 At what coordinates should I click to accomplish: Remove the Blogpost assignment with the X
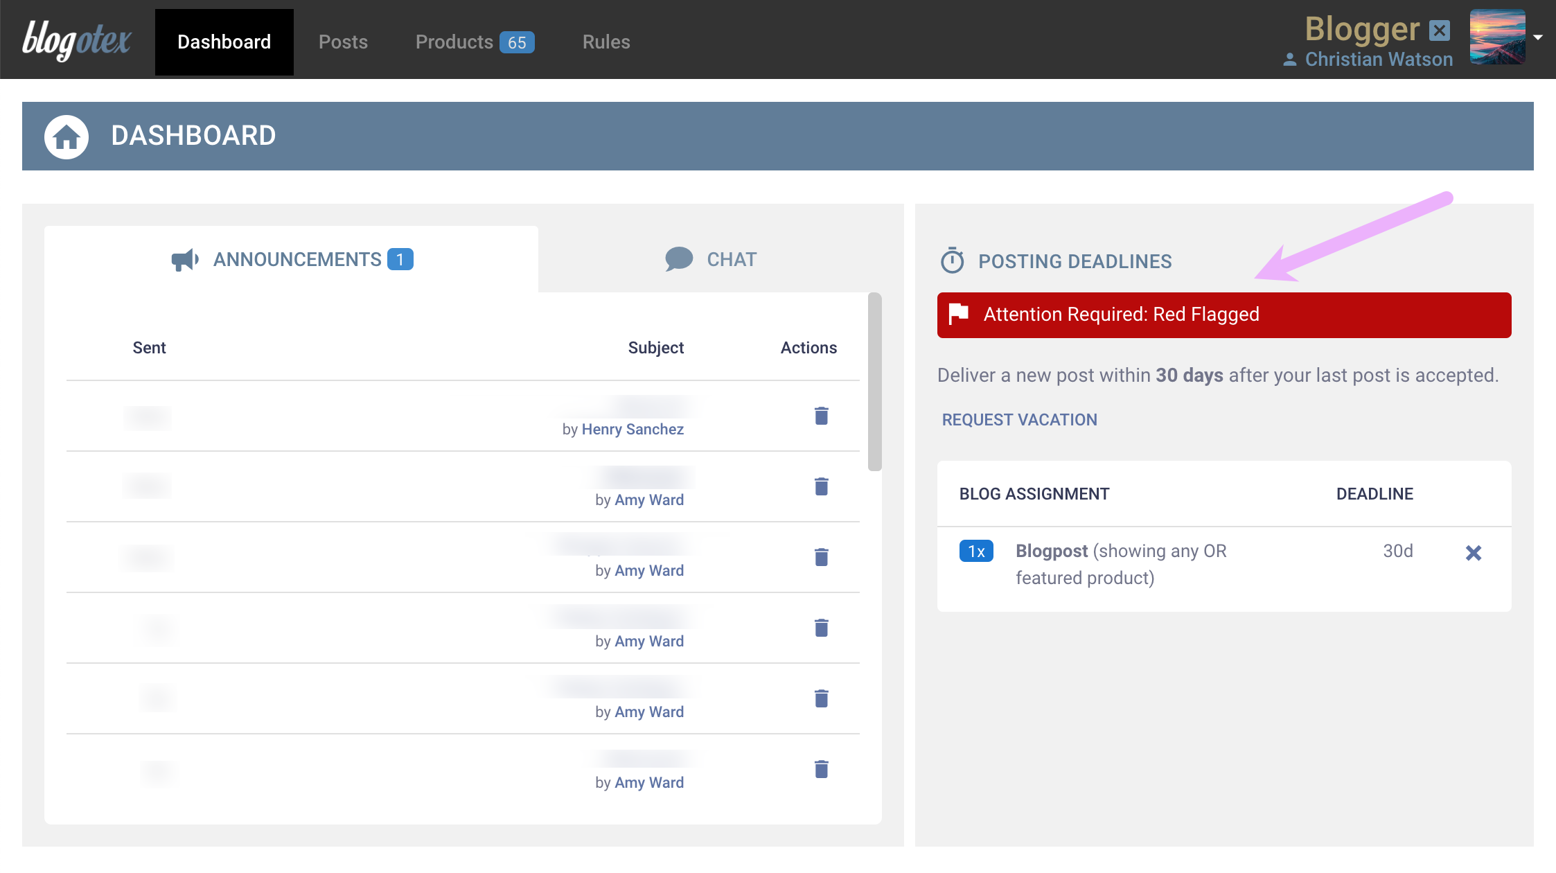click(x=1474, y=553)
